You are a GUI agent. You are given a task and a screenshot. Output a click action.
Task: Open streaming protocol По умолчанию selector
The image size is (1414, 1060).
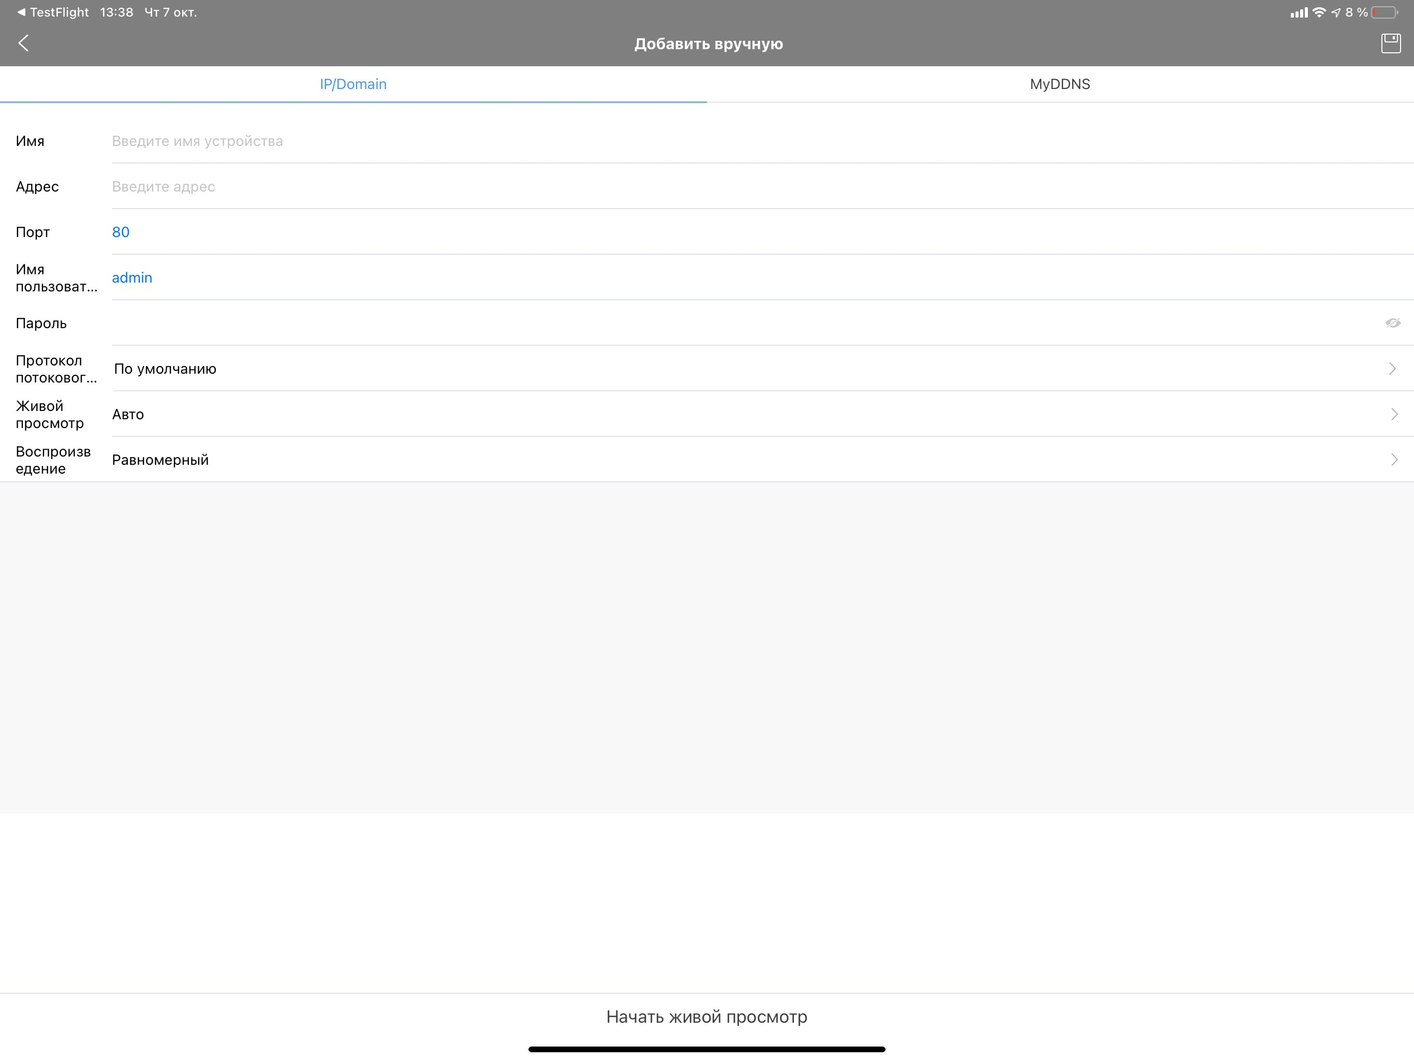coord(762,369)
